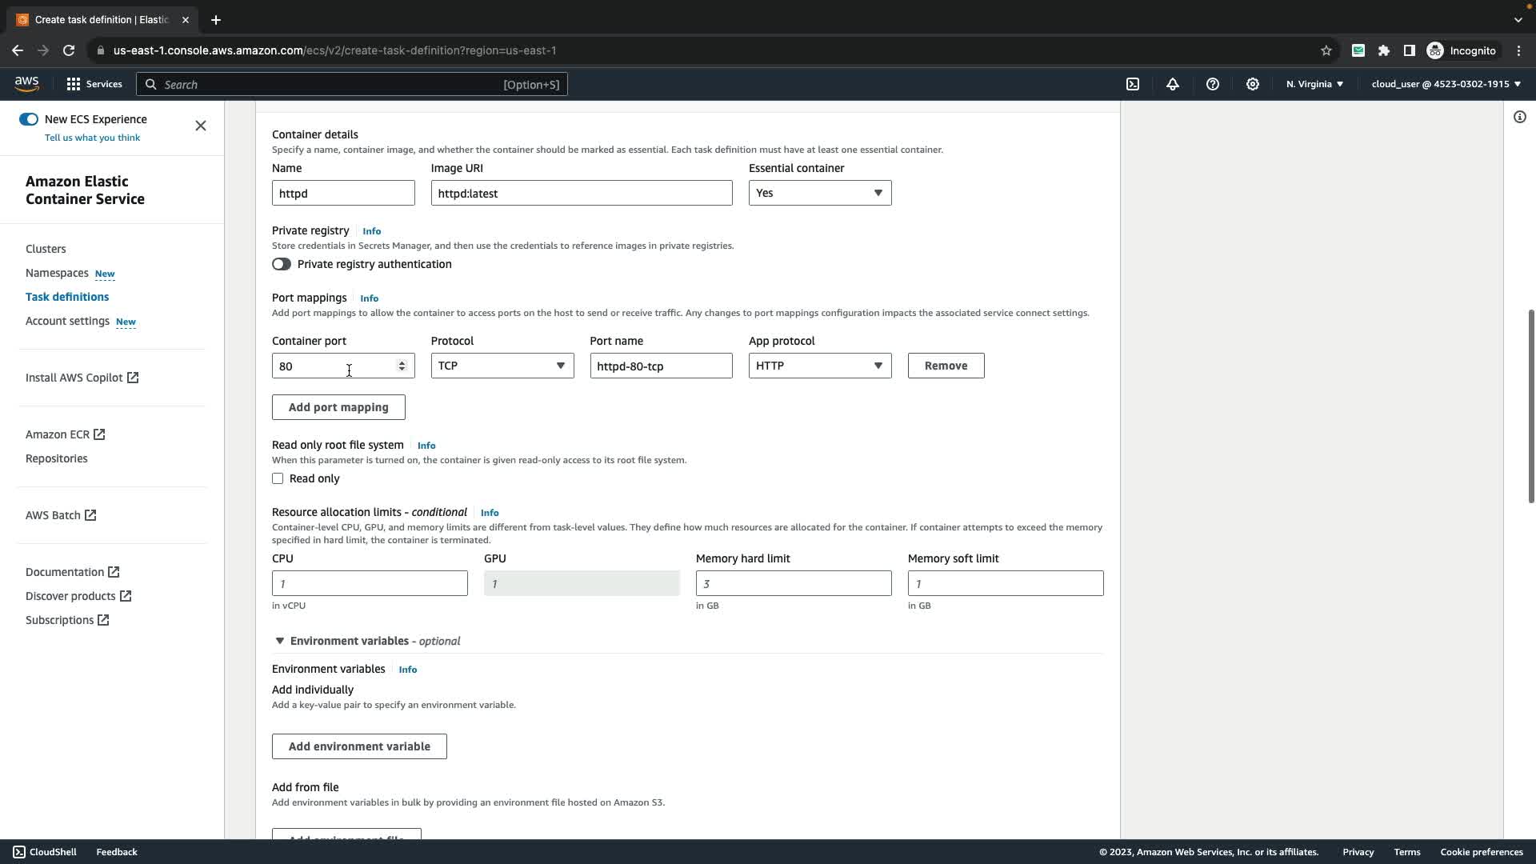Click the Remove port mapping button
Image resolution: width=1536 pixels, height=864 pixels.
point(946,366)
